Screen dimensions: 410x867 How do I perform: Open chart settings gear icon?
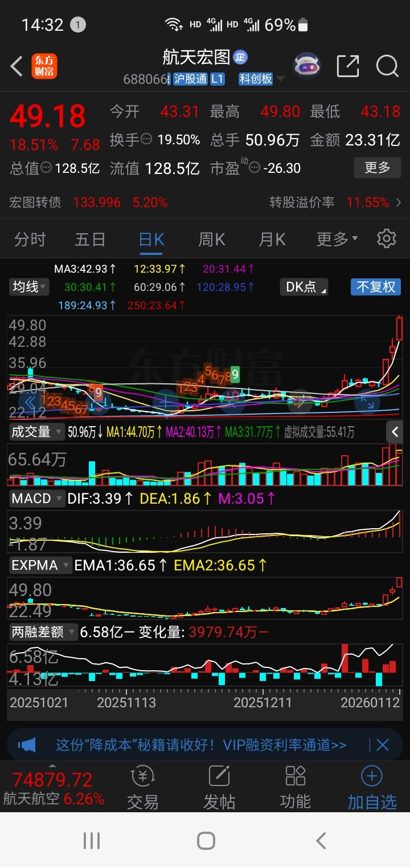point(387,238)
